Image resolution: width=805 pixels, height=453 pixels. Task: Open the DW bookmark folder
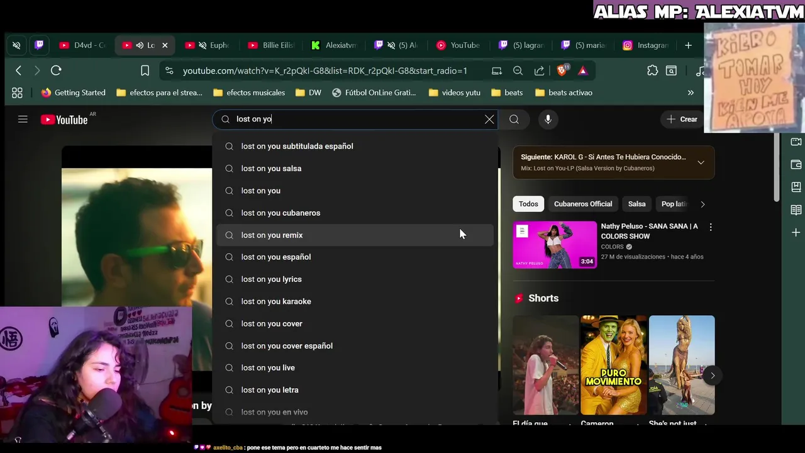[x=308, y=92]
